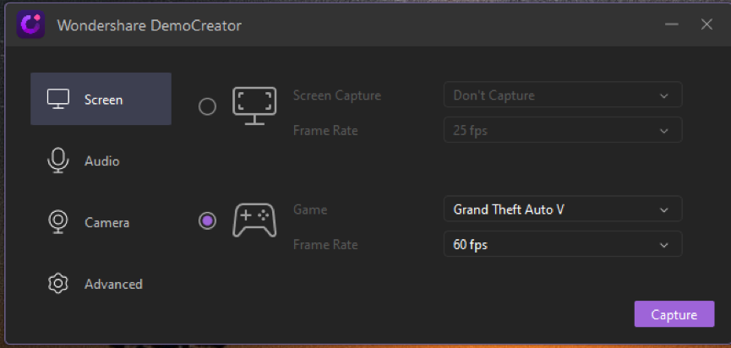Switch to the Audio settings tab
This screenshot has height=348, width=731.
[101, 160]
